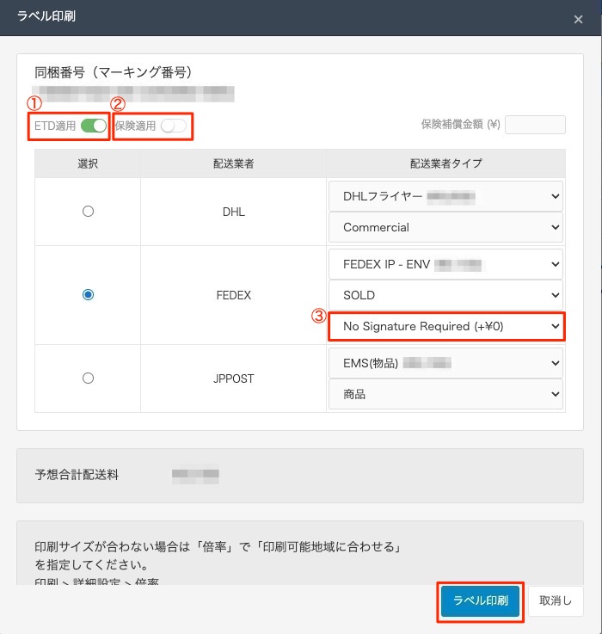The width and height of the screenshot is (602, 634).
Task: Expand the EMS(物品) dropdown for JPPOST
Action: pos(445,363)
